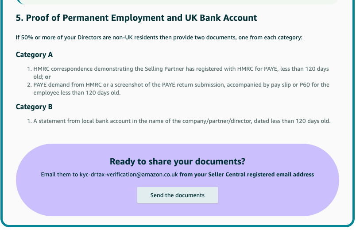Viewport: 356px width, 233px height.
Task: Click the bold Seller Central registered email text
Action: (x=247, y=175)
